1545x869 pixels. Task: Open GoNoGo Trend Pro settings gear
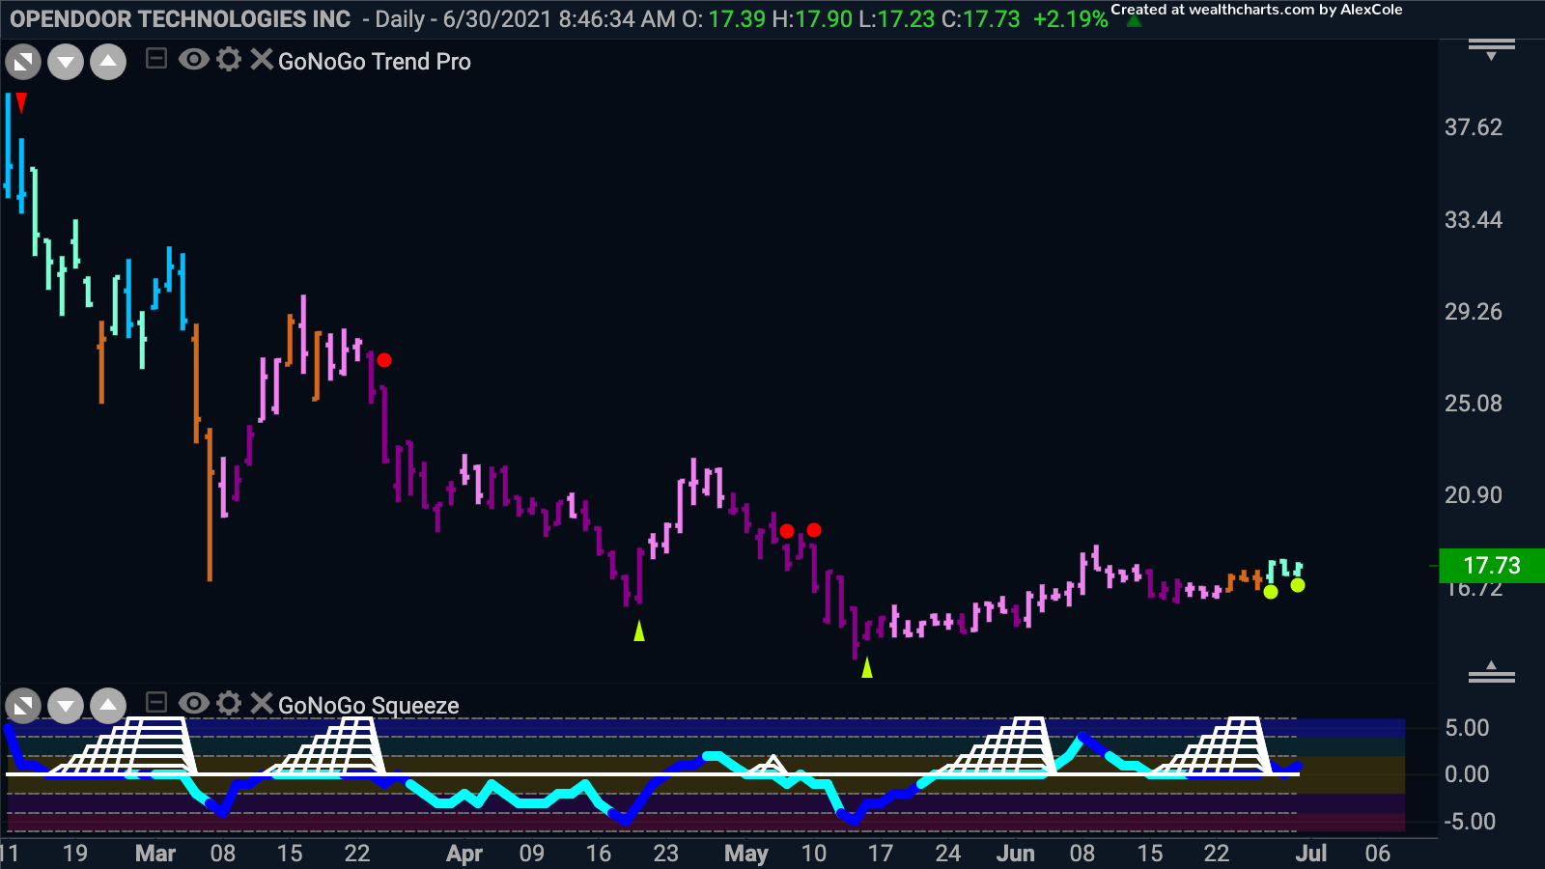pyautogui.click(x=229, y=60)
